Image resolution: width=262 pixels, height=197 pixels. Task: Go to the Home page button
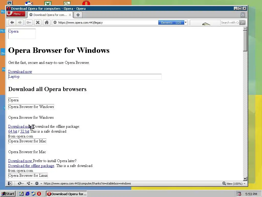(x=47, y=23)
